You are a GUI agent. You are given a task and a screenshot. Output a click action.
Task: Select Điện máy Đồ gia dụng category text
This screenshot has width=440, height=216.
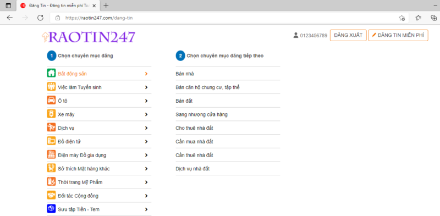click(82, 155)
